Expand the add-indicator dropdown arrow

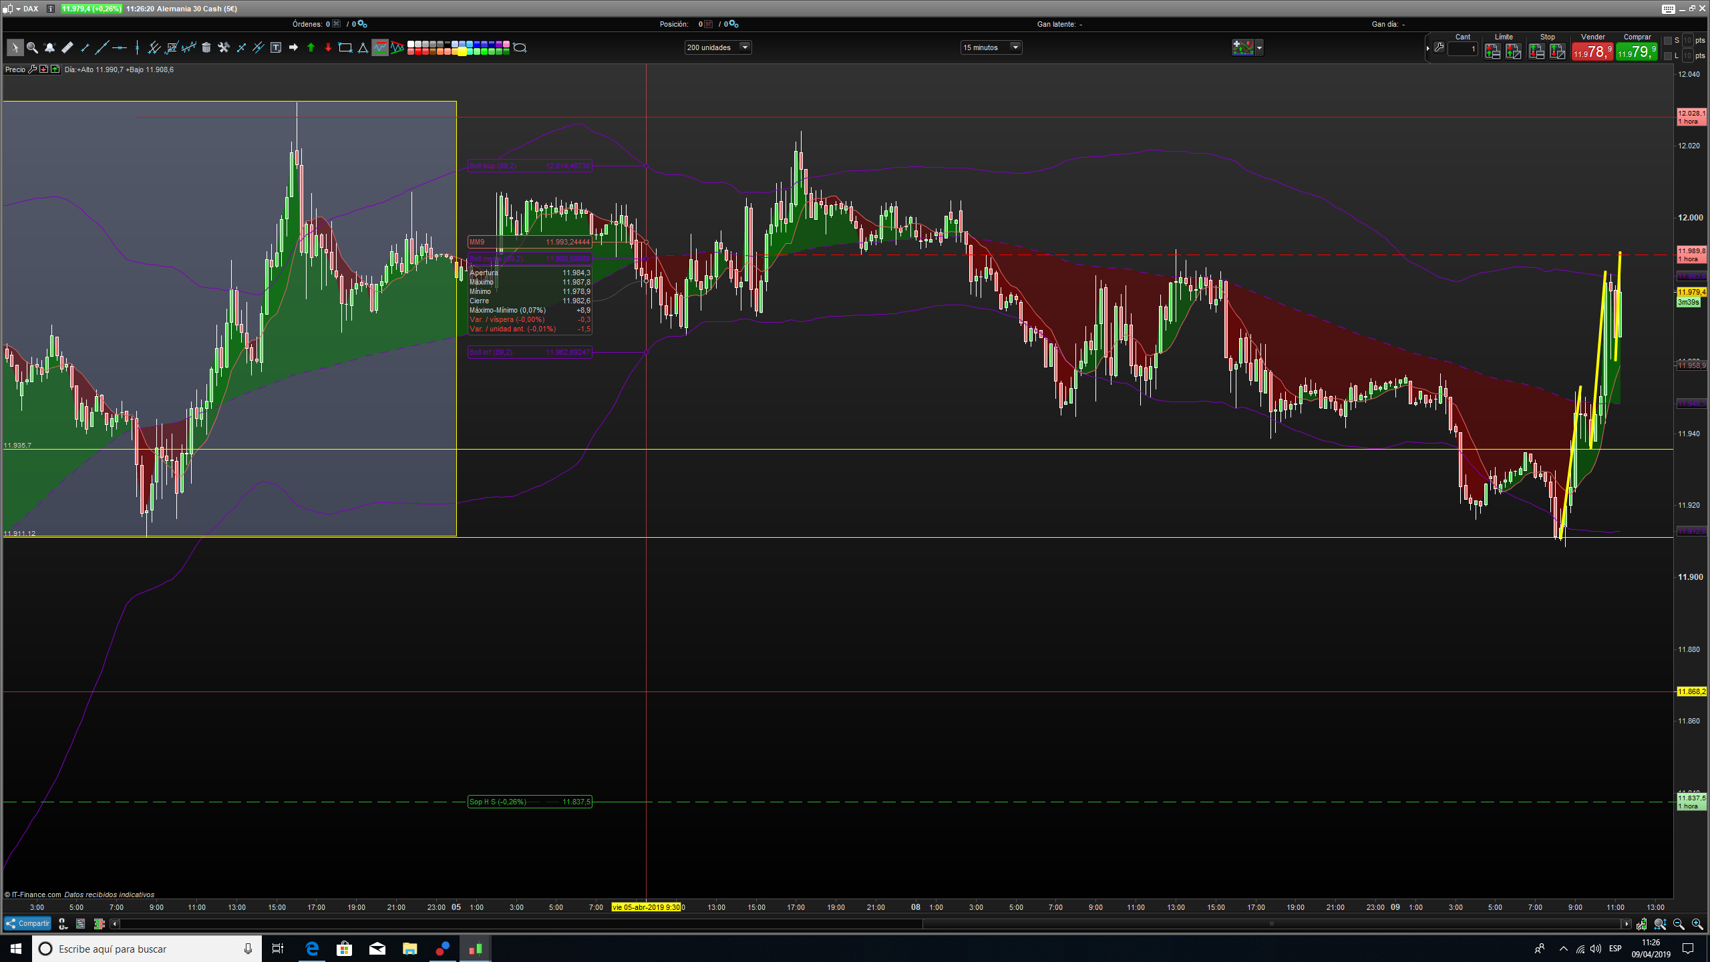click(x=1259, y=47)
